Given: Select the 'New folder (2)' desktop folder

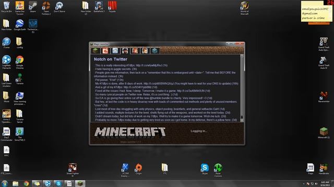Looking at the screenshot, I should pos(86,8).
